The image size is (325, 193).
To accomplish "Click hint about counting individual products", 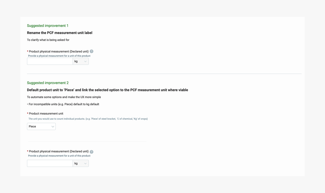I will point(88,119).
